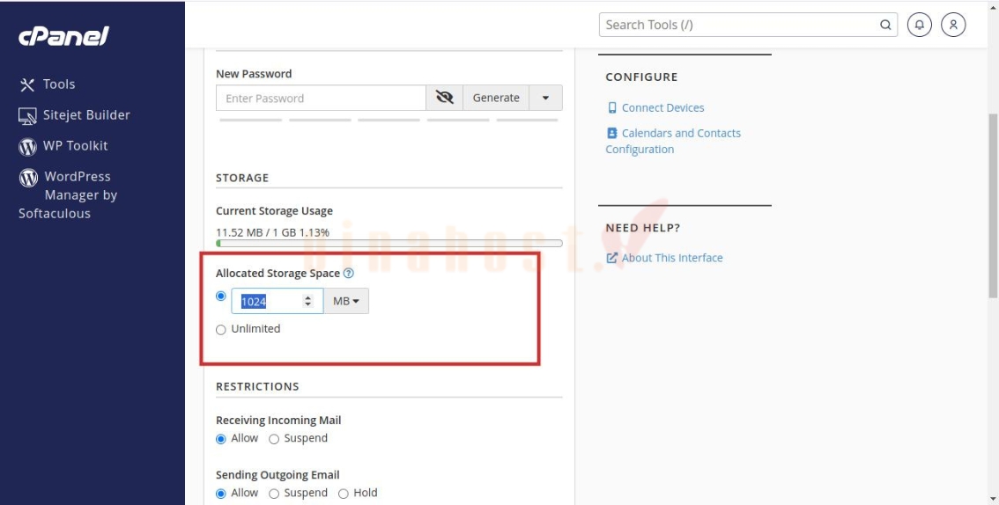
Task: Click the Calendars and Contacts icon
Action: (612, 133)
